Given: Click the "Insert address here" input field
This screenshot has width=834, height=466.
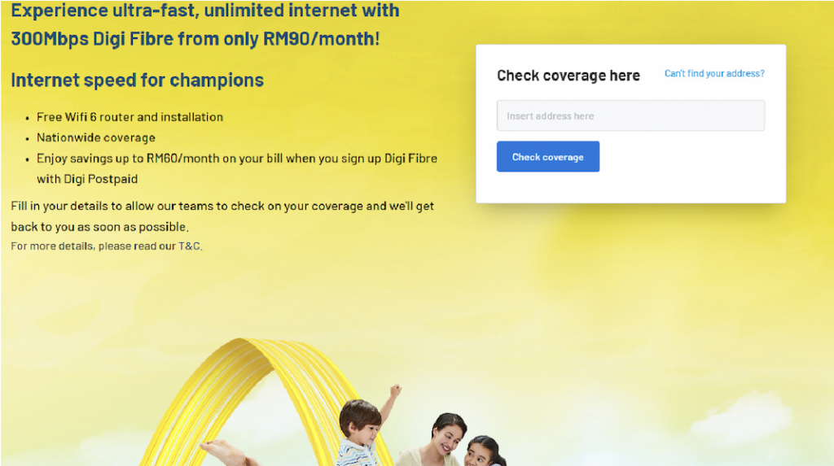Looking at the screenshot, I should click(630, 115).
